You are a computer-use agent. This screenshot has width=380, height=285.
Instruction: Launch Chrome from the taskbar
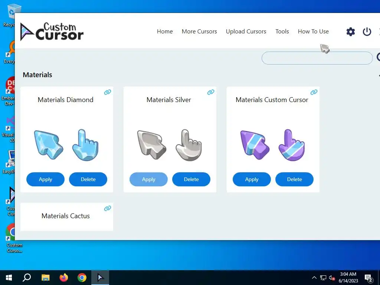[82, 278]
